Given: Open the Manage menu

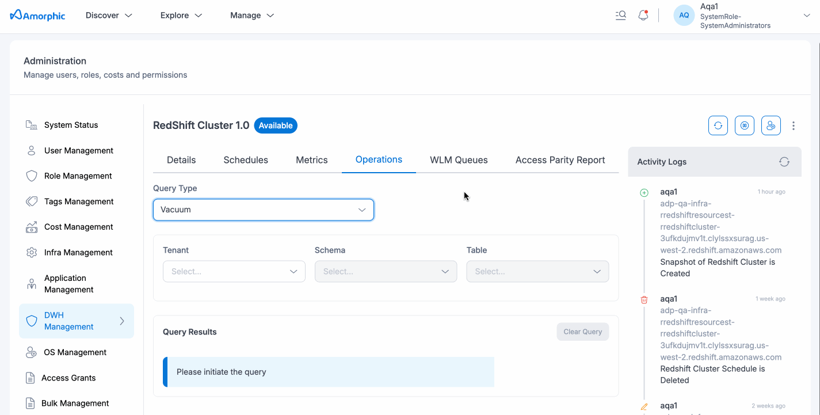Looking at the screenshot, I should pos(252,16).
